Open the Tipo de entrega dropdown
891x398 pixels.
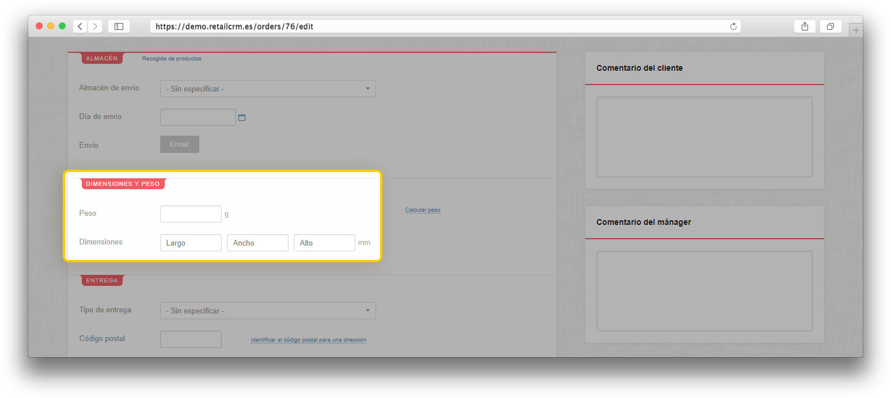(x=268, y=311)
